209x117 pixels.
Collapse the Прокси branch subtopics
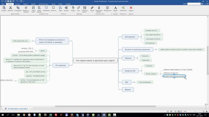pyautogui.click(x=137, y=58)
